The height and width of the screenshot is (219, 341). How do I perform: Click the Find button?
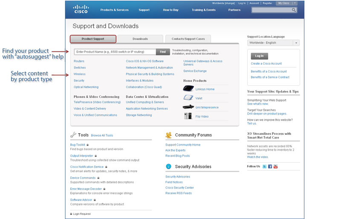coord(163,52)
